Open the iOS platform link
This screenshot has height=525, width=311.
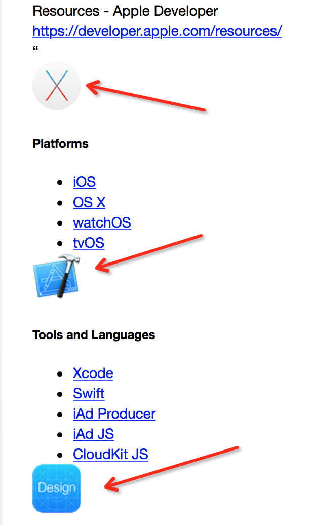pyautogui.click(x=84, y=182)
